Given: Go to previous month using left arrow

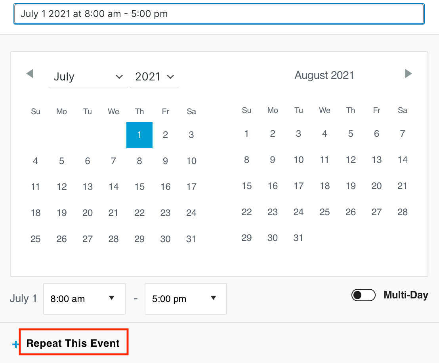Looking at the screenshot, I should pyautogui.click(x=30, y=74).
